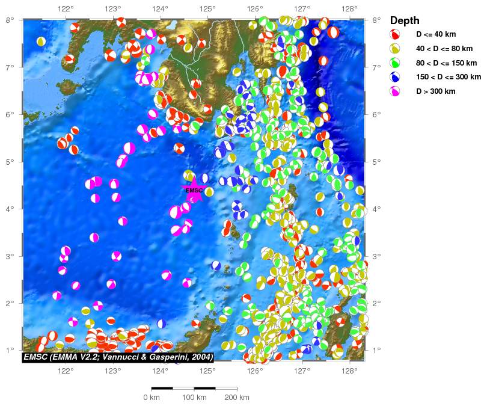
Task: Click the 128° longitude label on bottom axis
Action: (349, 370)
